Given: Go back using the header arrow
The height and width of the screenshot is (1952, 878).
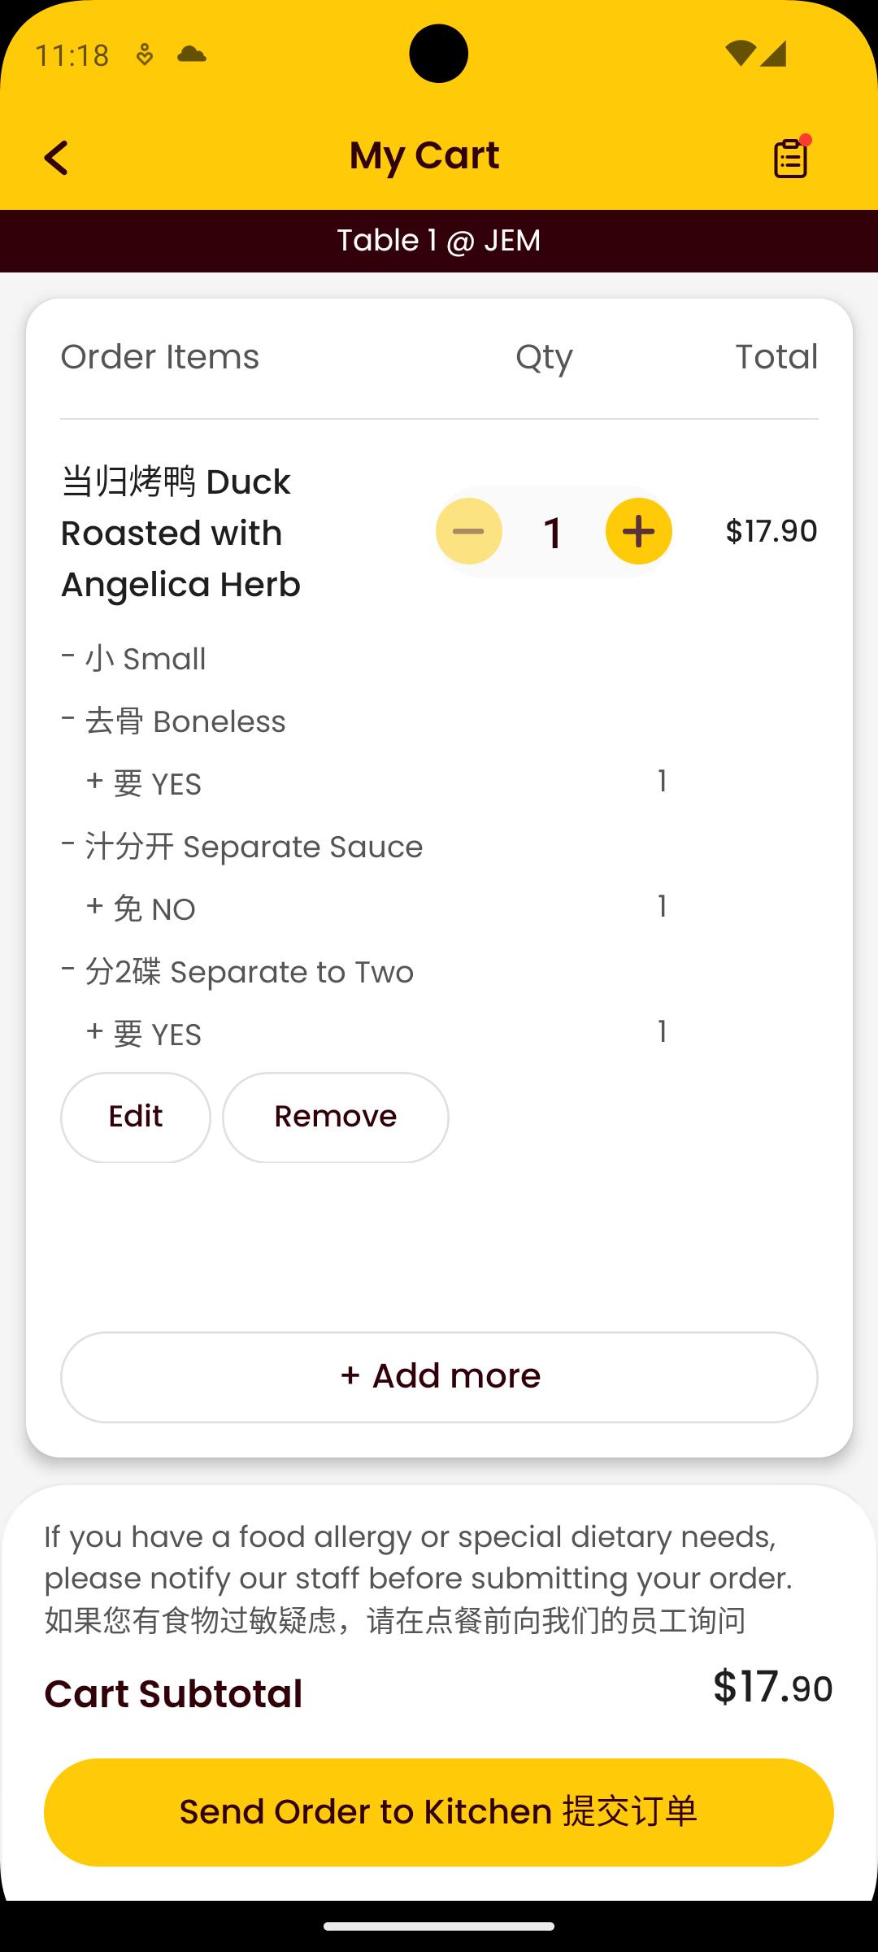Looking at the screenshot, I should coord(56,158).
